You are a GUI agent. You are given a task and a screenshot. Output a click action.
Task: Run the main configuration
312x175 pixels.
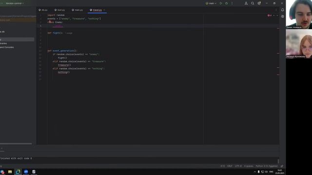pos(221,3)
